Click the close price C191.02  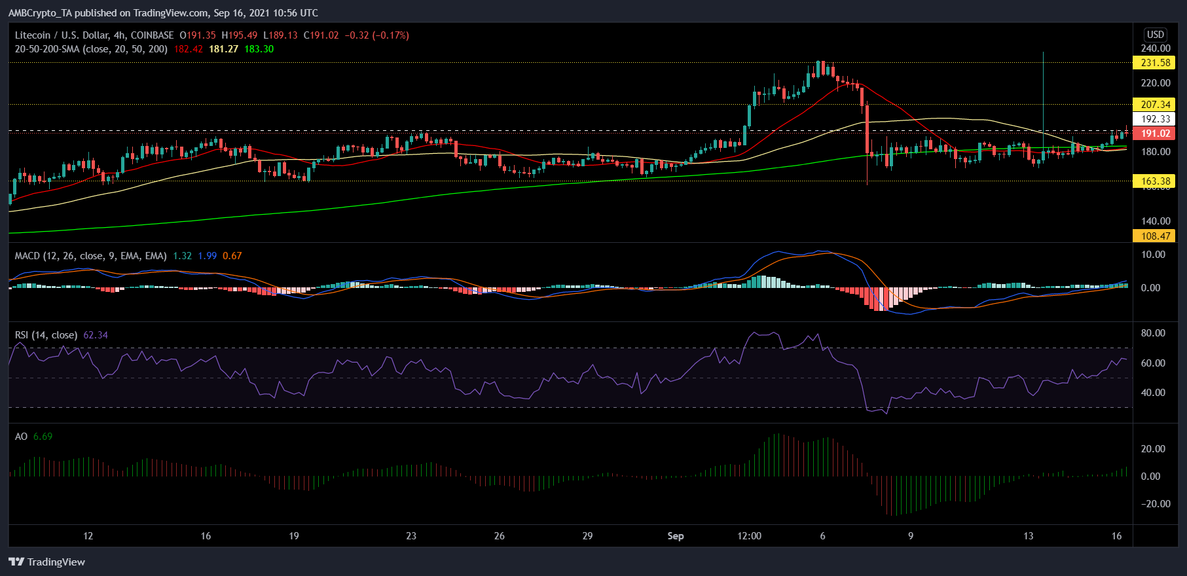[x=321, y=35]
